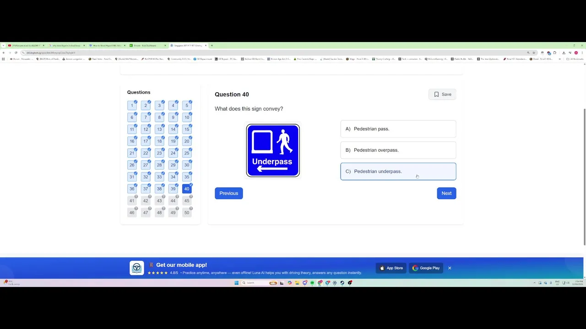This screenshot has width=586, height=329.
Task: Select the highlighted question 40 tile
Action: (x=187, y=189)
